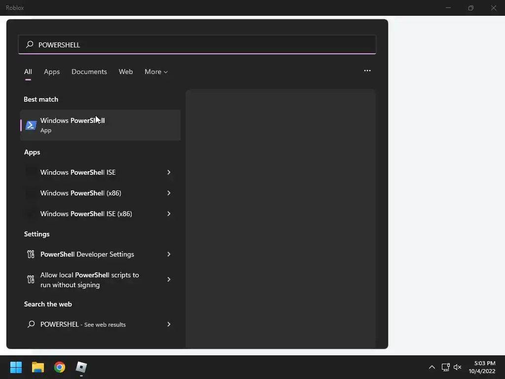Expand Windows PowerShell ISE (x86) arrow
Image resolution: width=505 pixels, height=379 pixels.
click(169, 214)
